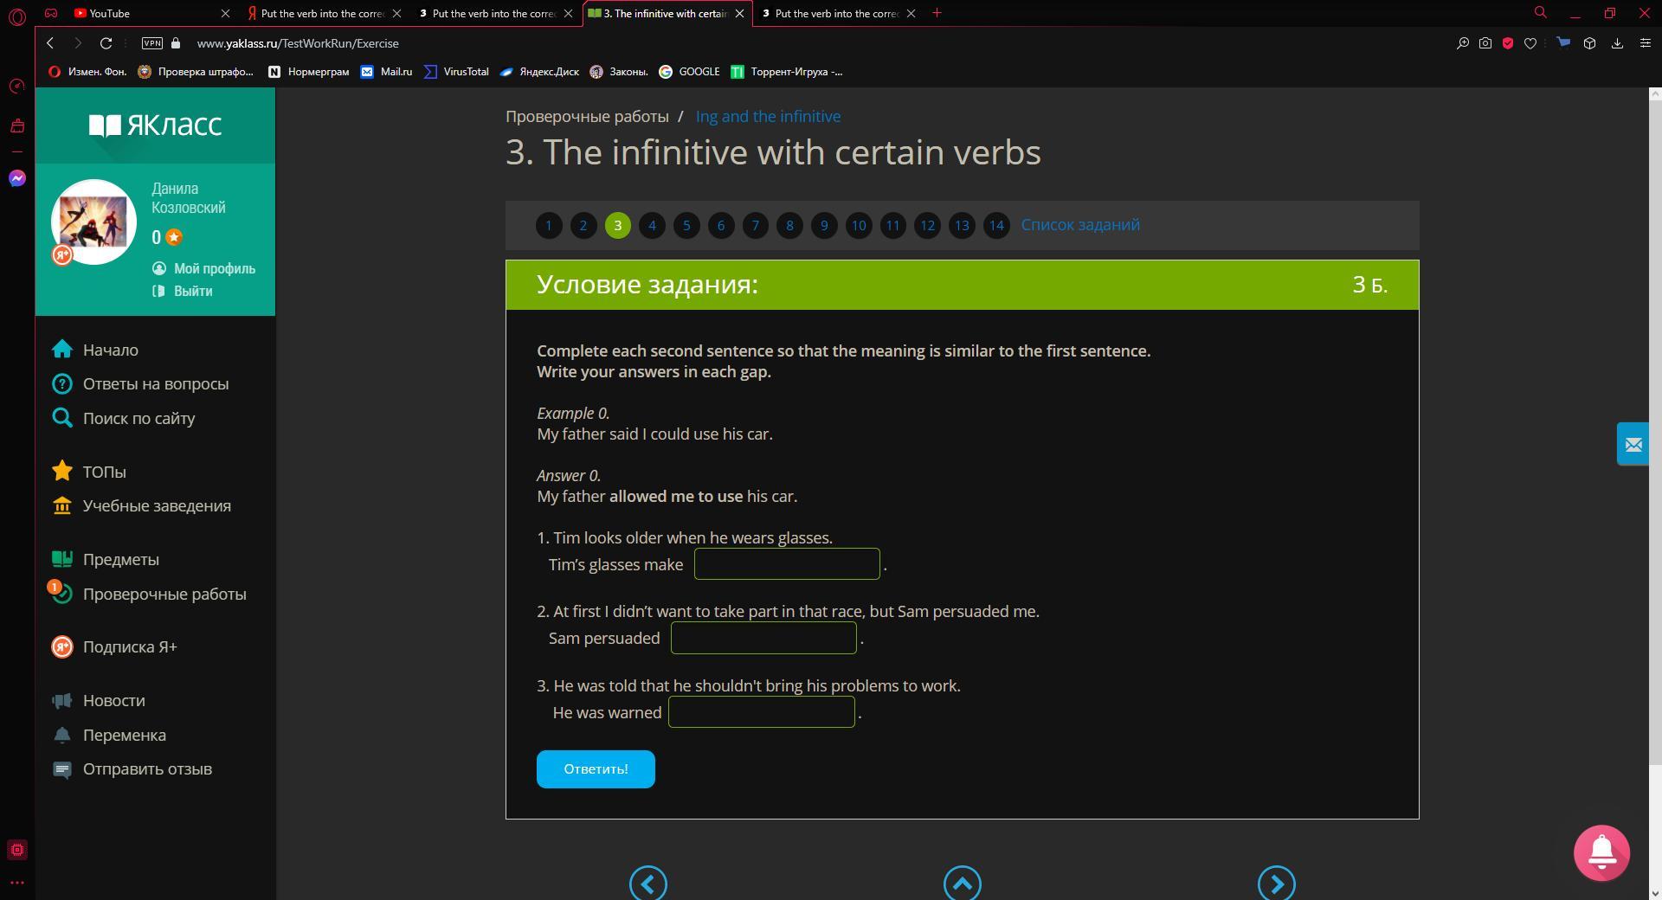Go to task number 14
1662x900 pixels.
point(996,226)
